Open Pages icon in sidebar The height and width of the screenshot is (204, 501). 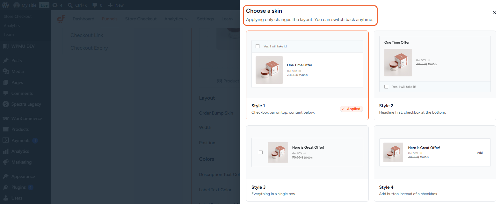click(x=6, y=82)
